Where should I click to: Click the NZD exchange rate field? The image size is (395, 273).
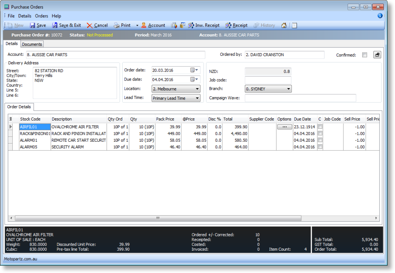coord(268,71)
